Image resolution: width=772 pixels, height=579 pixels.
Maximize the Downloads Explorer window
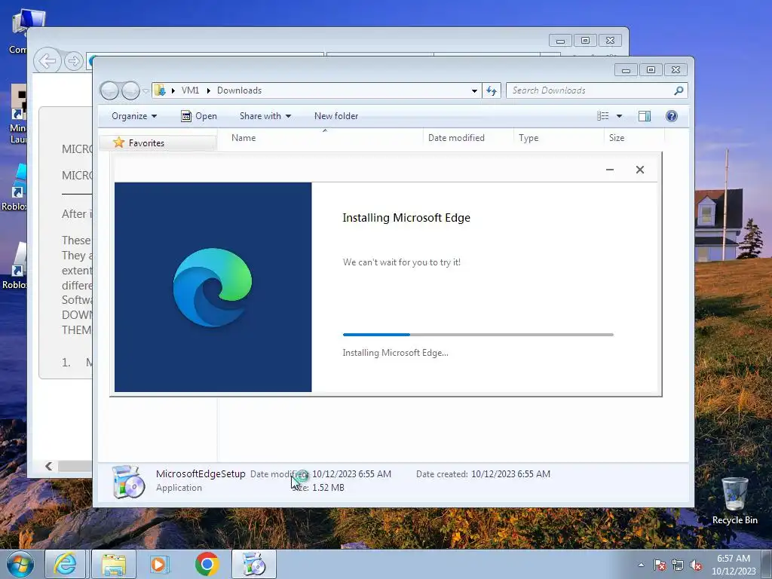pos(651,70)
